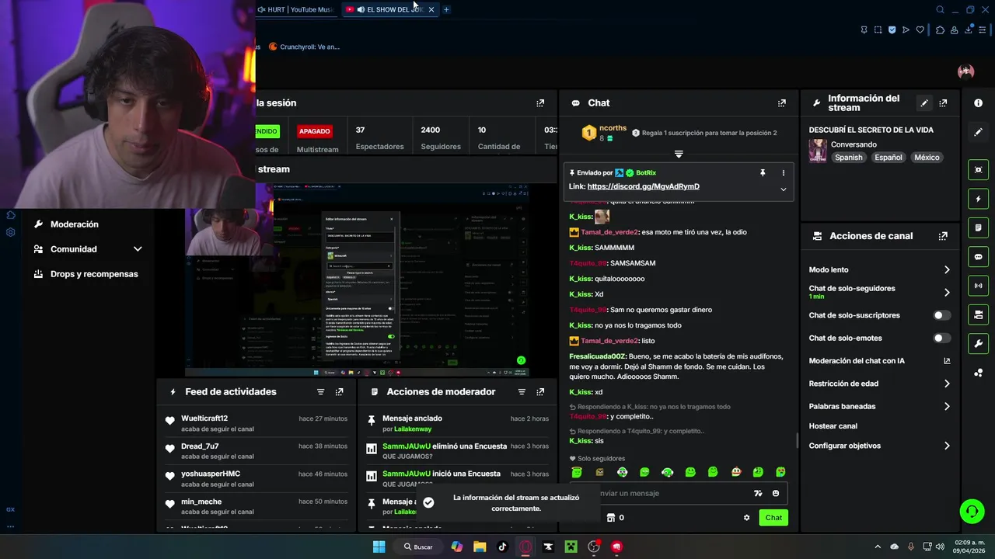The image size is (995, 559).
Task: Open Configurar objetivos settings
Action: tap(879, 446)
